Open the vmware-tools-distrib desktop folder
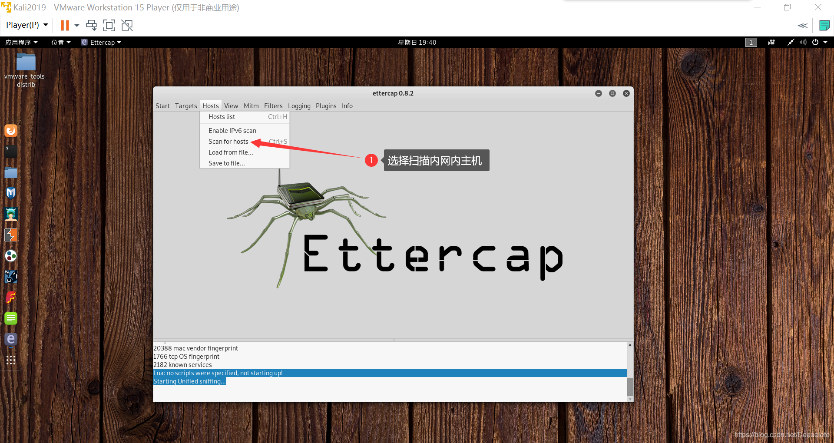834x443 pixels. (x=26, y=70)
